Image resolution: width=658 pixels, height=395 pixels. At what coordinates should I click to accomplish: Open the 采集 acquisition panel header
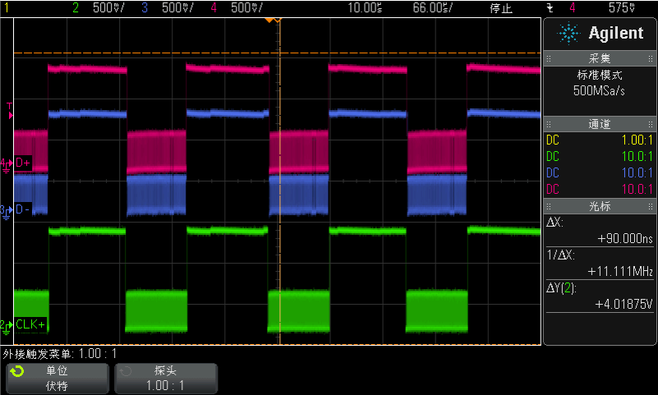click(x=600, y=58)
